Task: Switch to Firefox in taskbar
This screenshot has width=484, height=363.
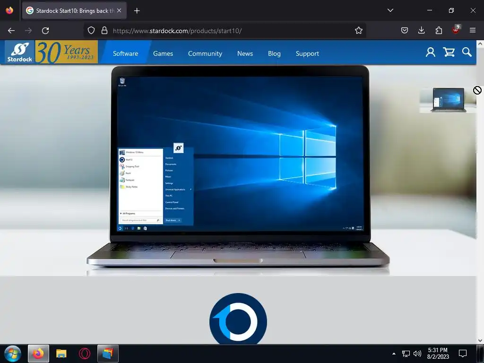Action: [x=39, y=354]
